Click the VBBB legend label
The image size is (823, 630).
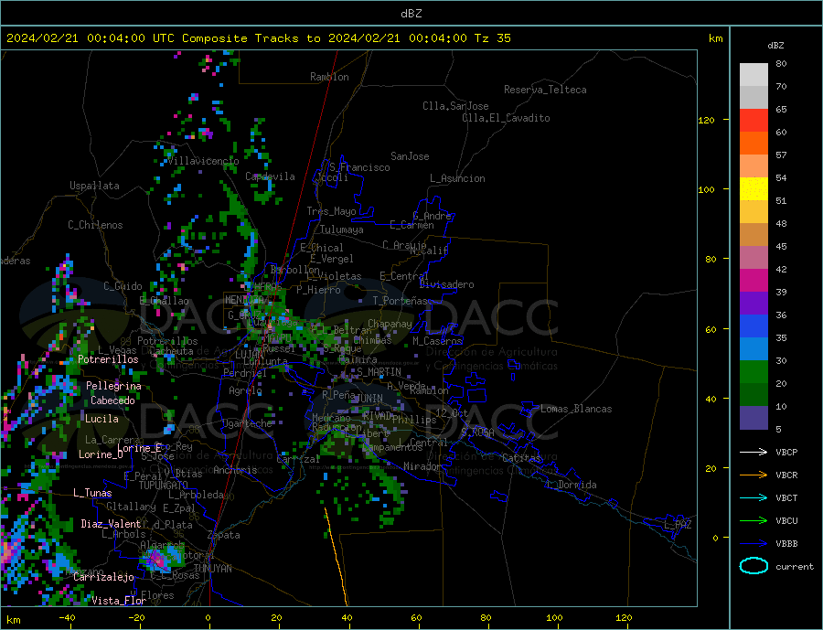coord(786,543)
